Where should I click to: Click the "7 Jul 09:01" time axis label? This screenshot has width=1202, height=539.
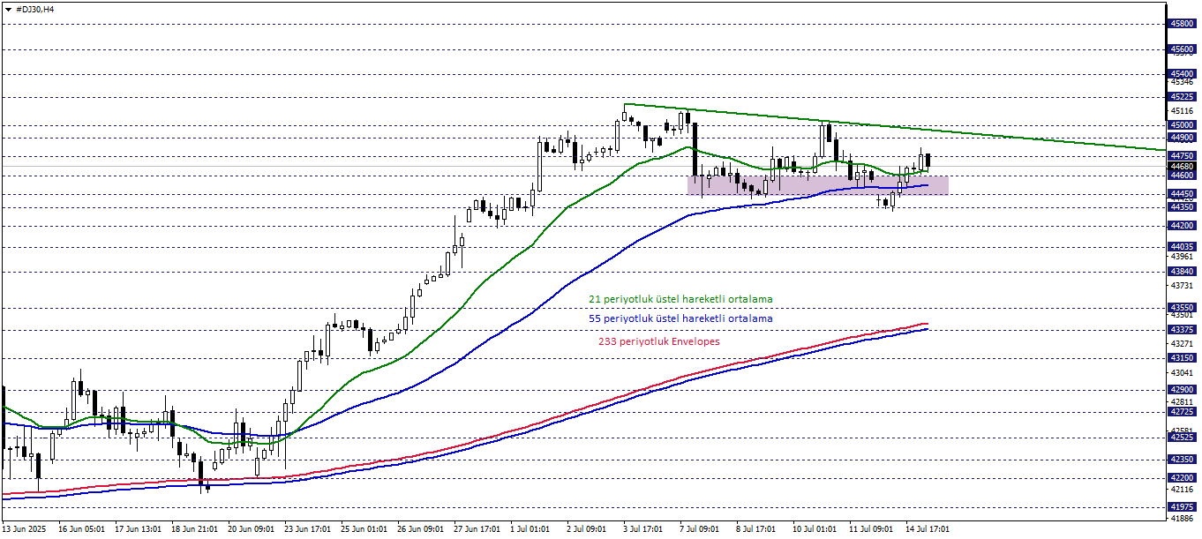(701, 529)
